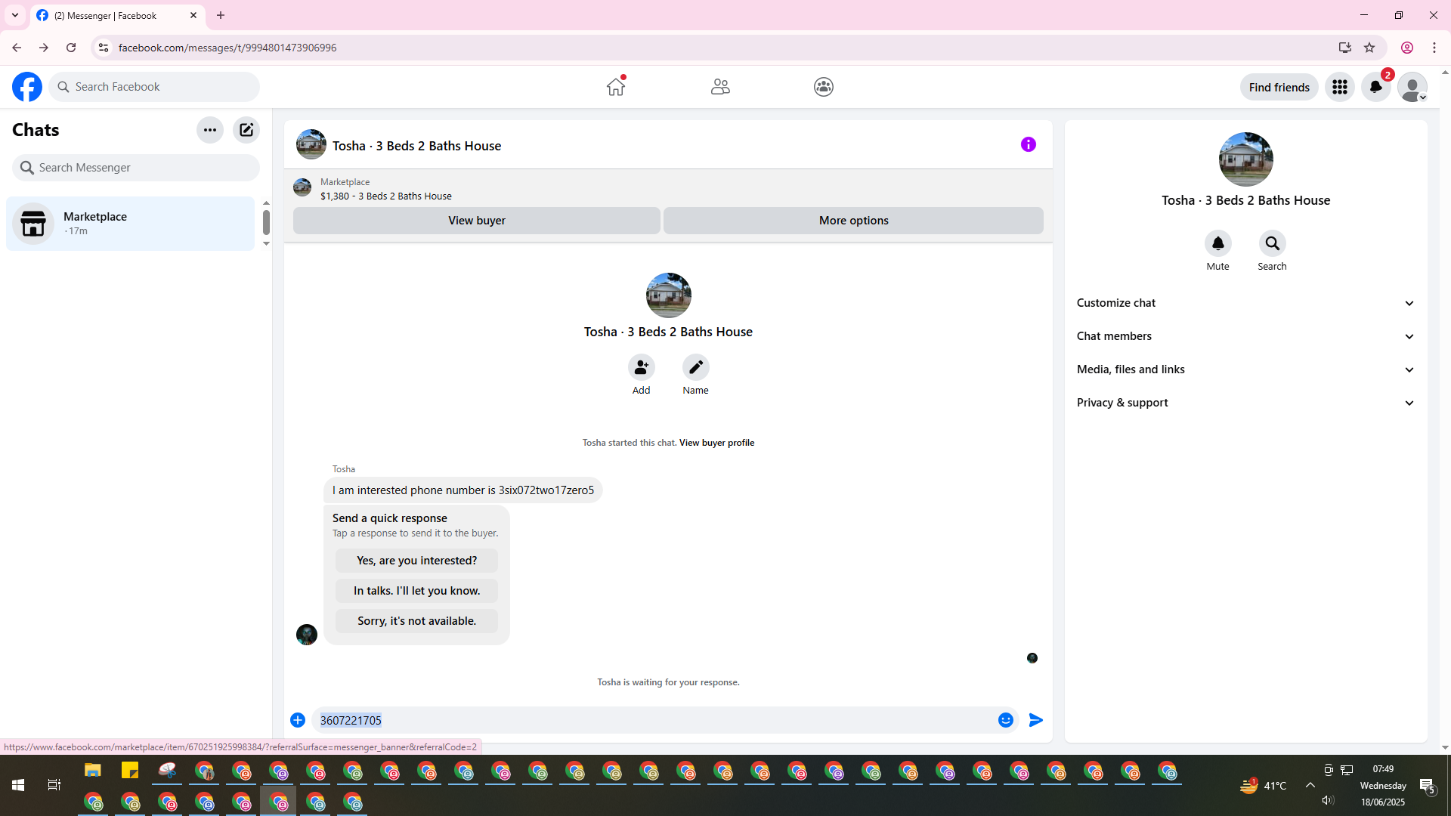Add people to the chat
The height and width of the screenshot is (816, 1451).
pos(642,367)
